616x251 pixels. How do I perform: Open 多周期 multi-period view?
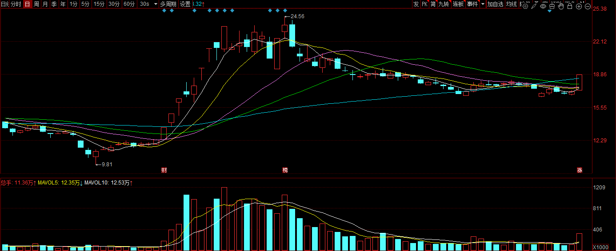pyautogui.click(x=168, y=4)
